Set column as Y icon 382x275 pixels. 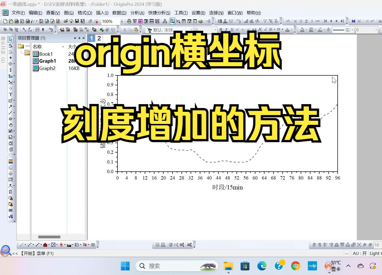pyautogui.click(x=301, y=21)
